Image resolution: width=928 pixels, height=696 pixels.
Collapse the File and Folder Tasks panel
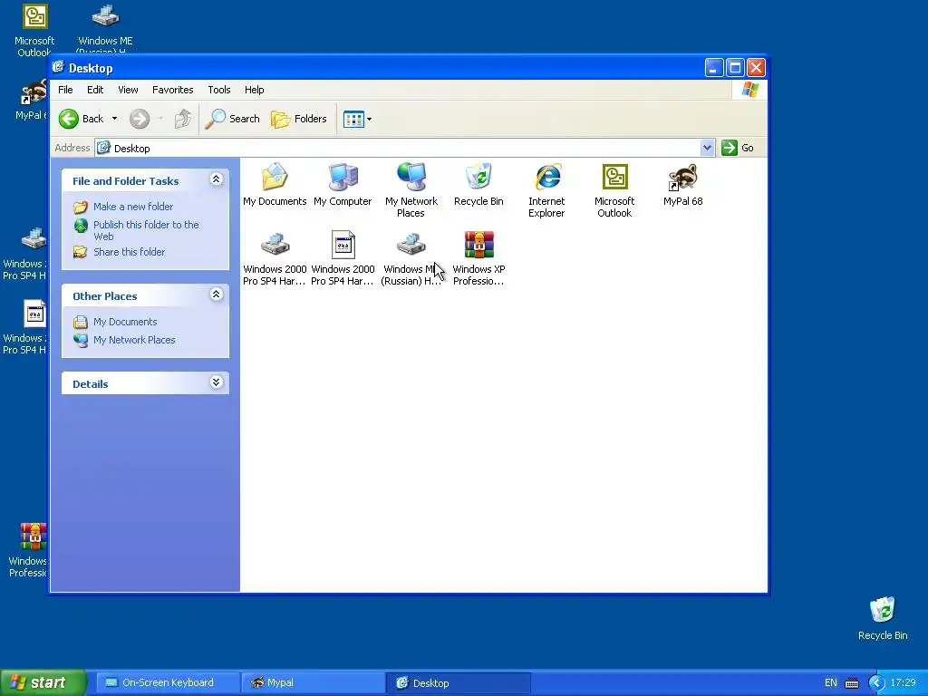tap(216, 179)
